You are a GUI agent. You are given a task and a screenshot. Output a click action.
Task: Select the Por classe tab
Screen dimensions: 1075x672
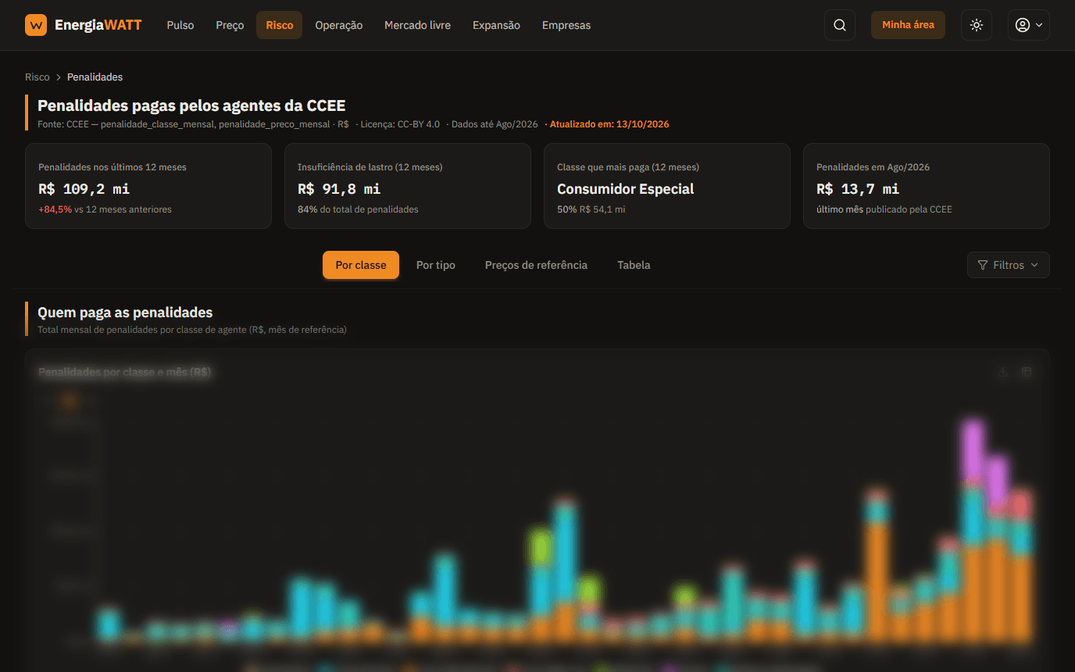tap(361, 265)
